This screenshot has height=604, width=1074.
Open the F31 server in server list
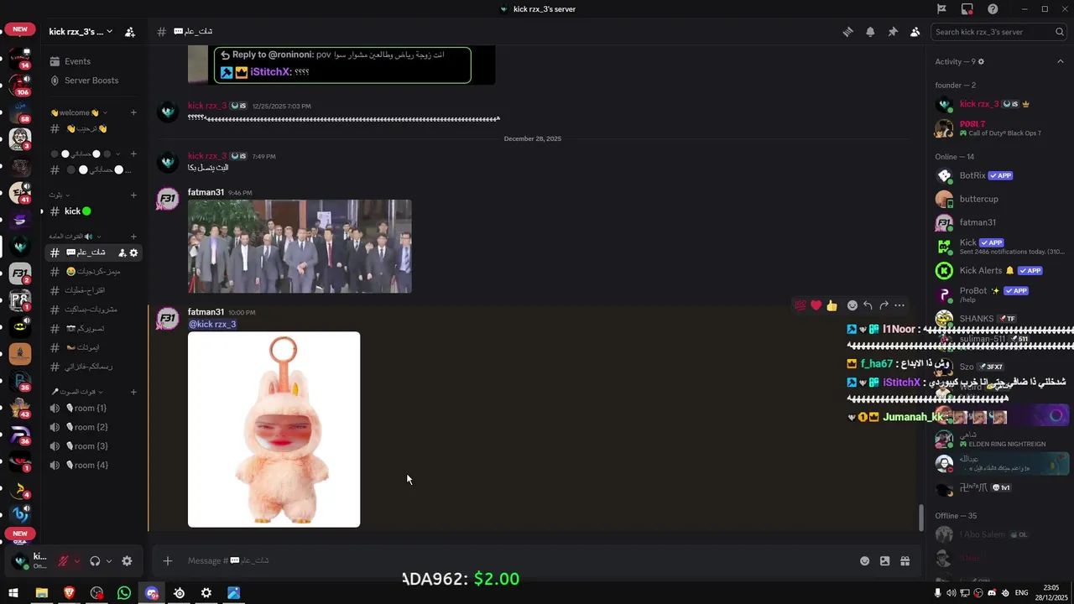[x=20, y=273]
